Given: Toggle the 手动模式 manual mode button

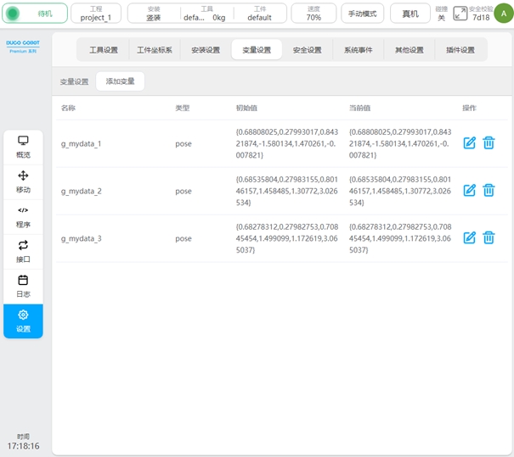Looking at the screenshot, I should tap(363, 14).
